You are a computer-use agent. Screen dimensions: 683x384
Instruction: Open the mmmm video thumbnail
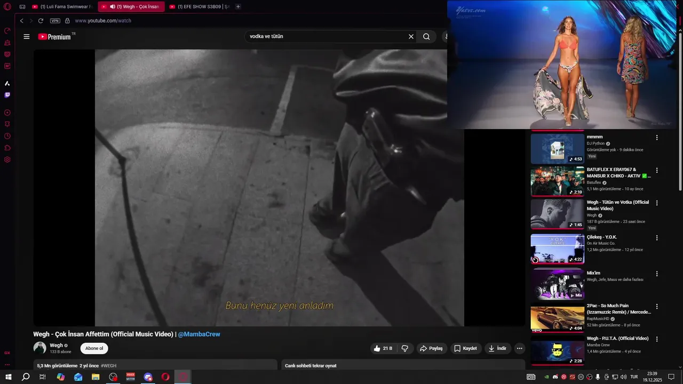557,149
